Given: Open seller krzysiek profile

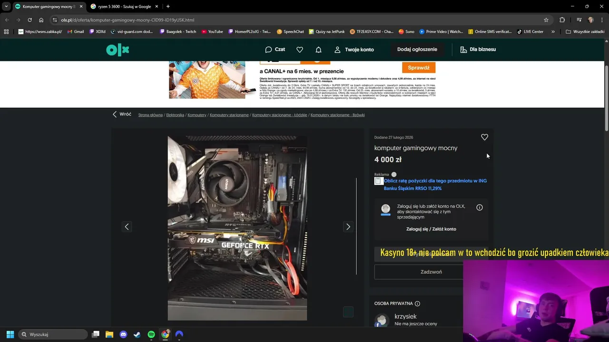Looking at the screenshot, I should pos(405,316).
